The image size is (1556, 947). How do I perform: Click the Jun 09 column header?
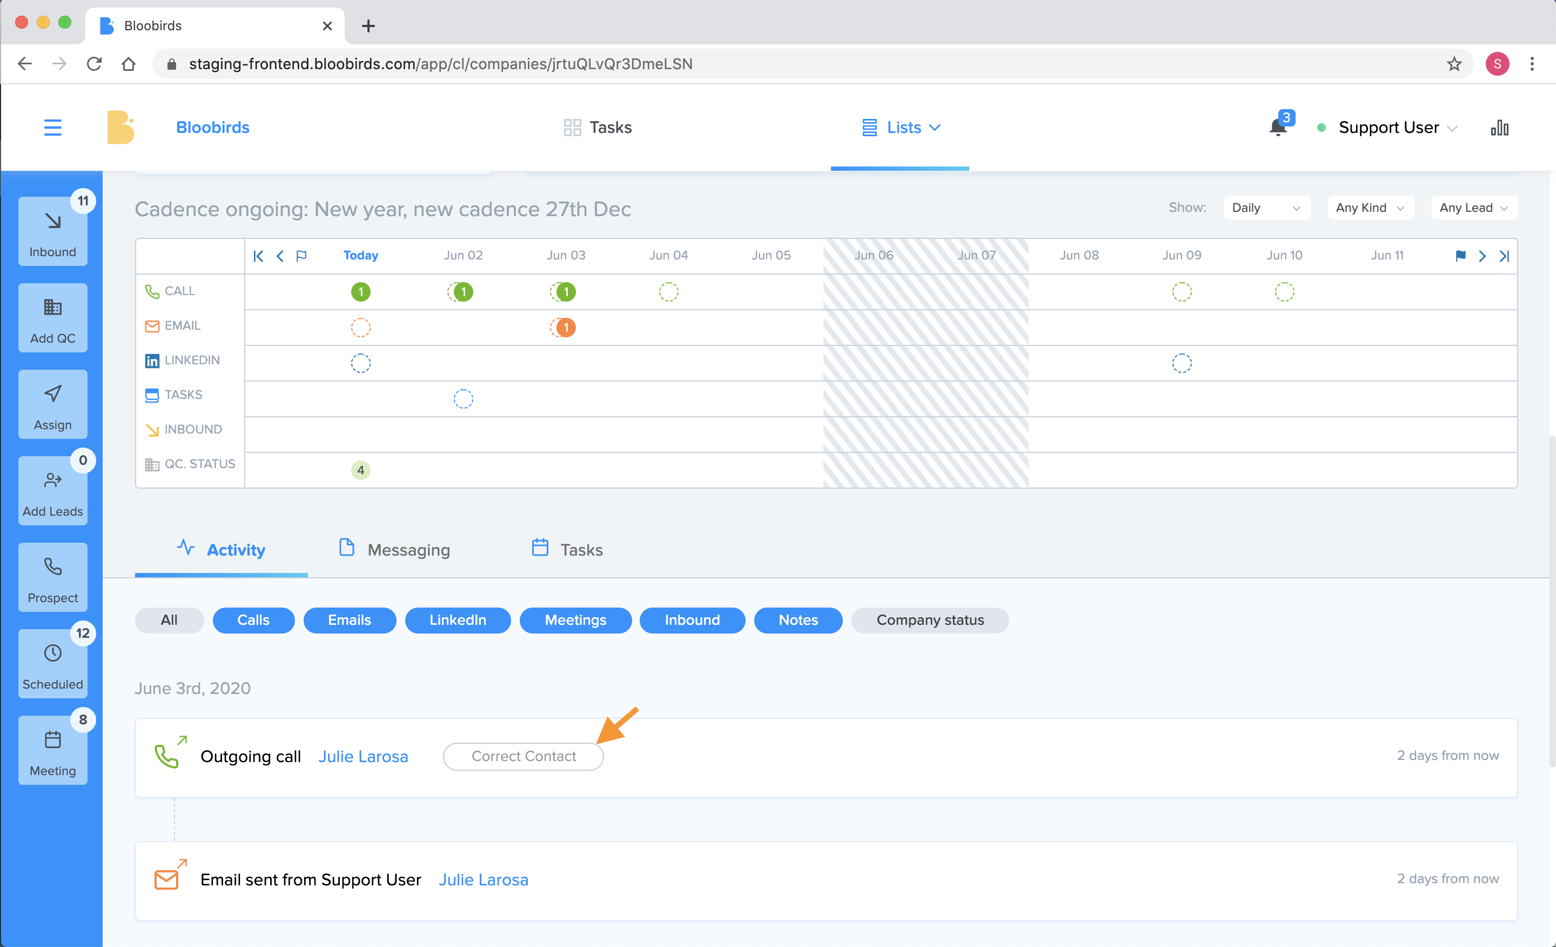[x=1182, y=255]
